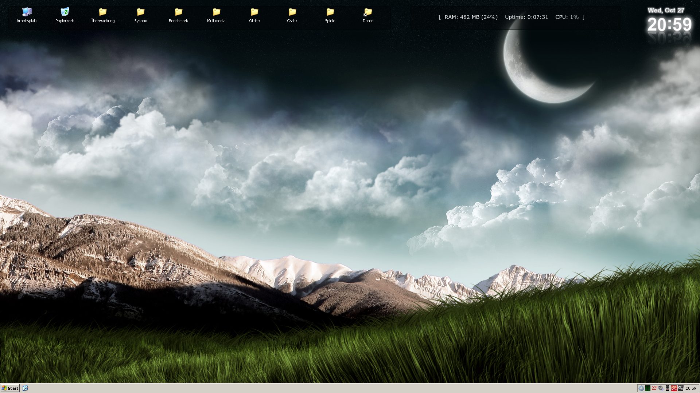Click the Show Desktop quick launch icon

25,388
